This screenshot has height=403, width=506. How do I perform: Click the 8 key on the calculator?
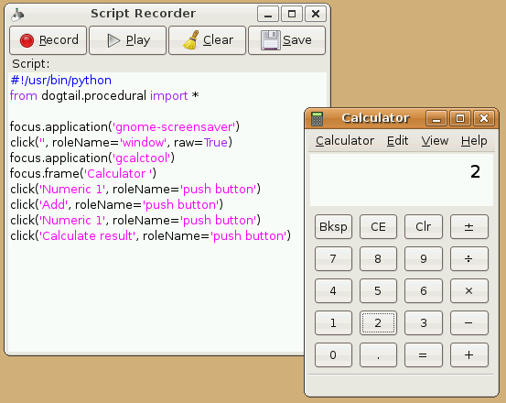click(378, 258)
